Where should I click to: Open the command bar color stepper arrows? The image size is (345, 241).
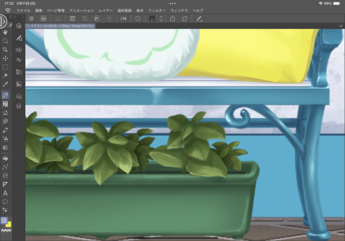pos(161,18)
